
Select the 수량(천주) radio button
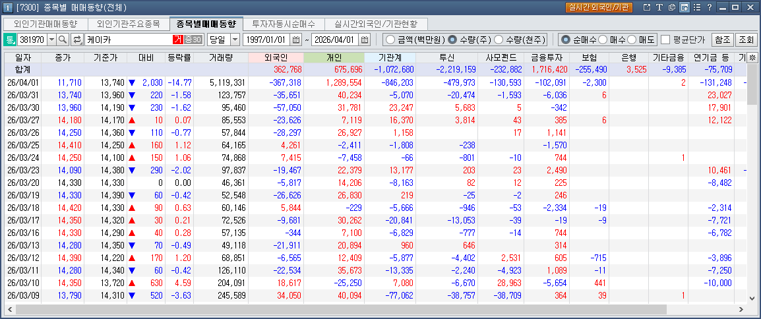coord(499,40)
